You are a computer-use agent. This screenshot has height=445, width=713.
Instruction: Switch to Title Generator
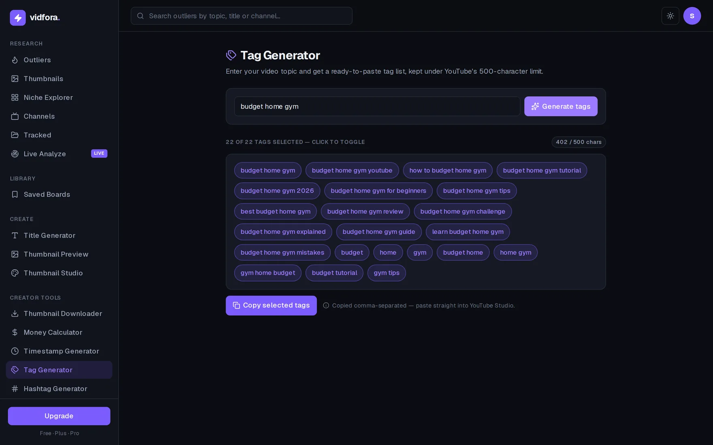click(x=59, y=235)
